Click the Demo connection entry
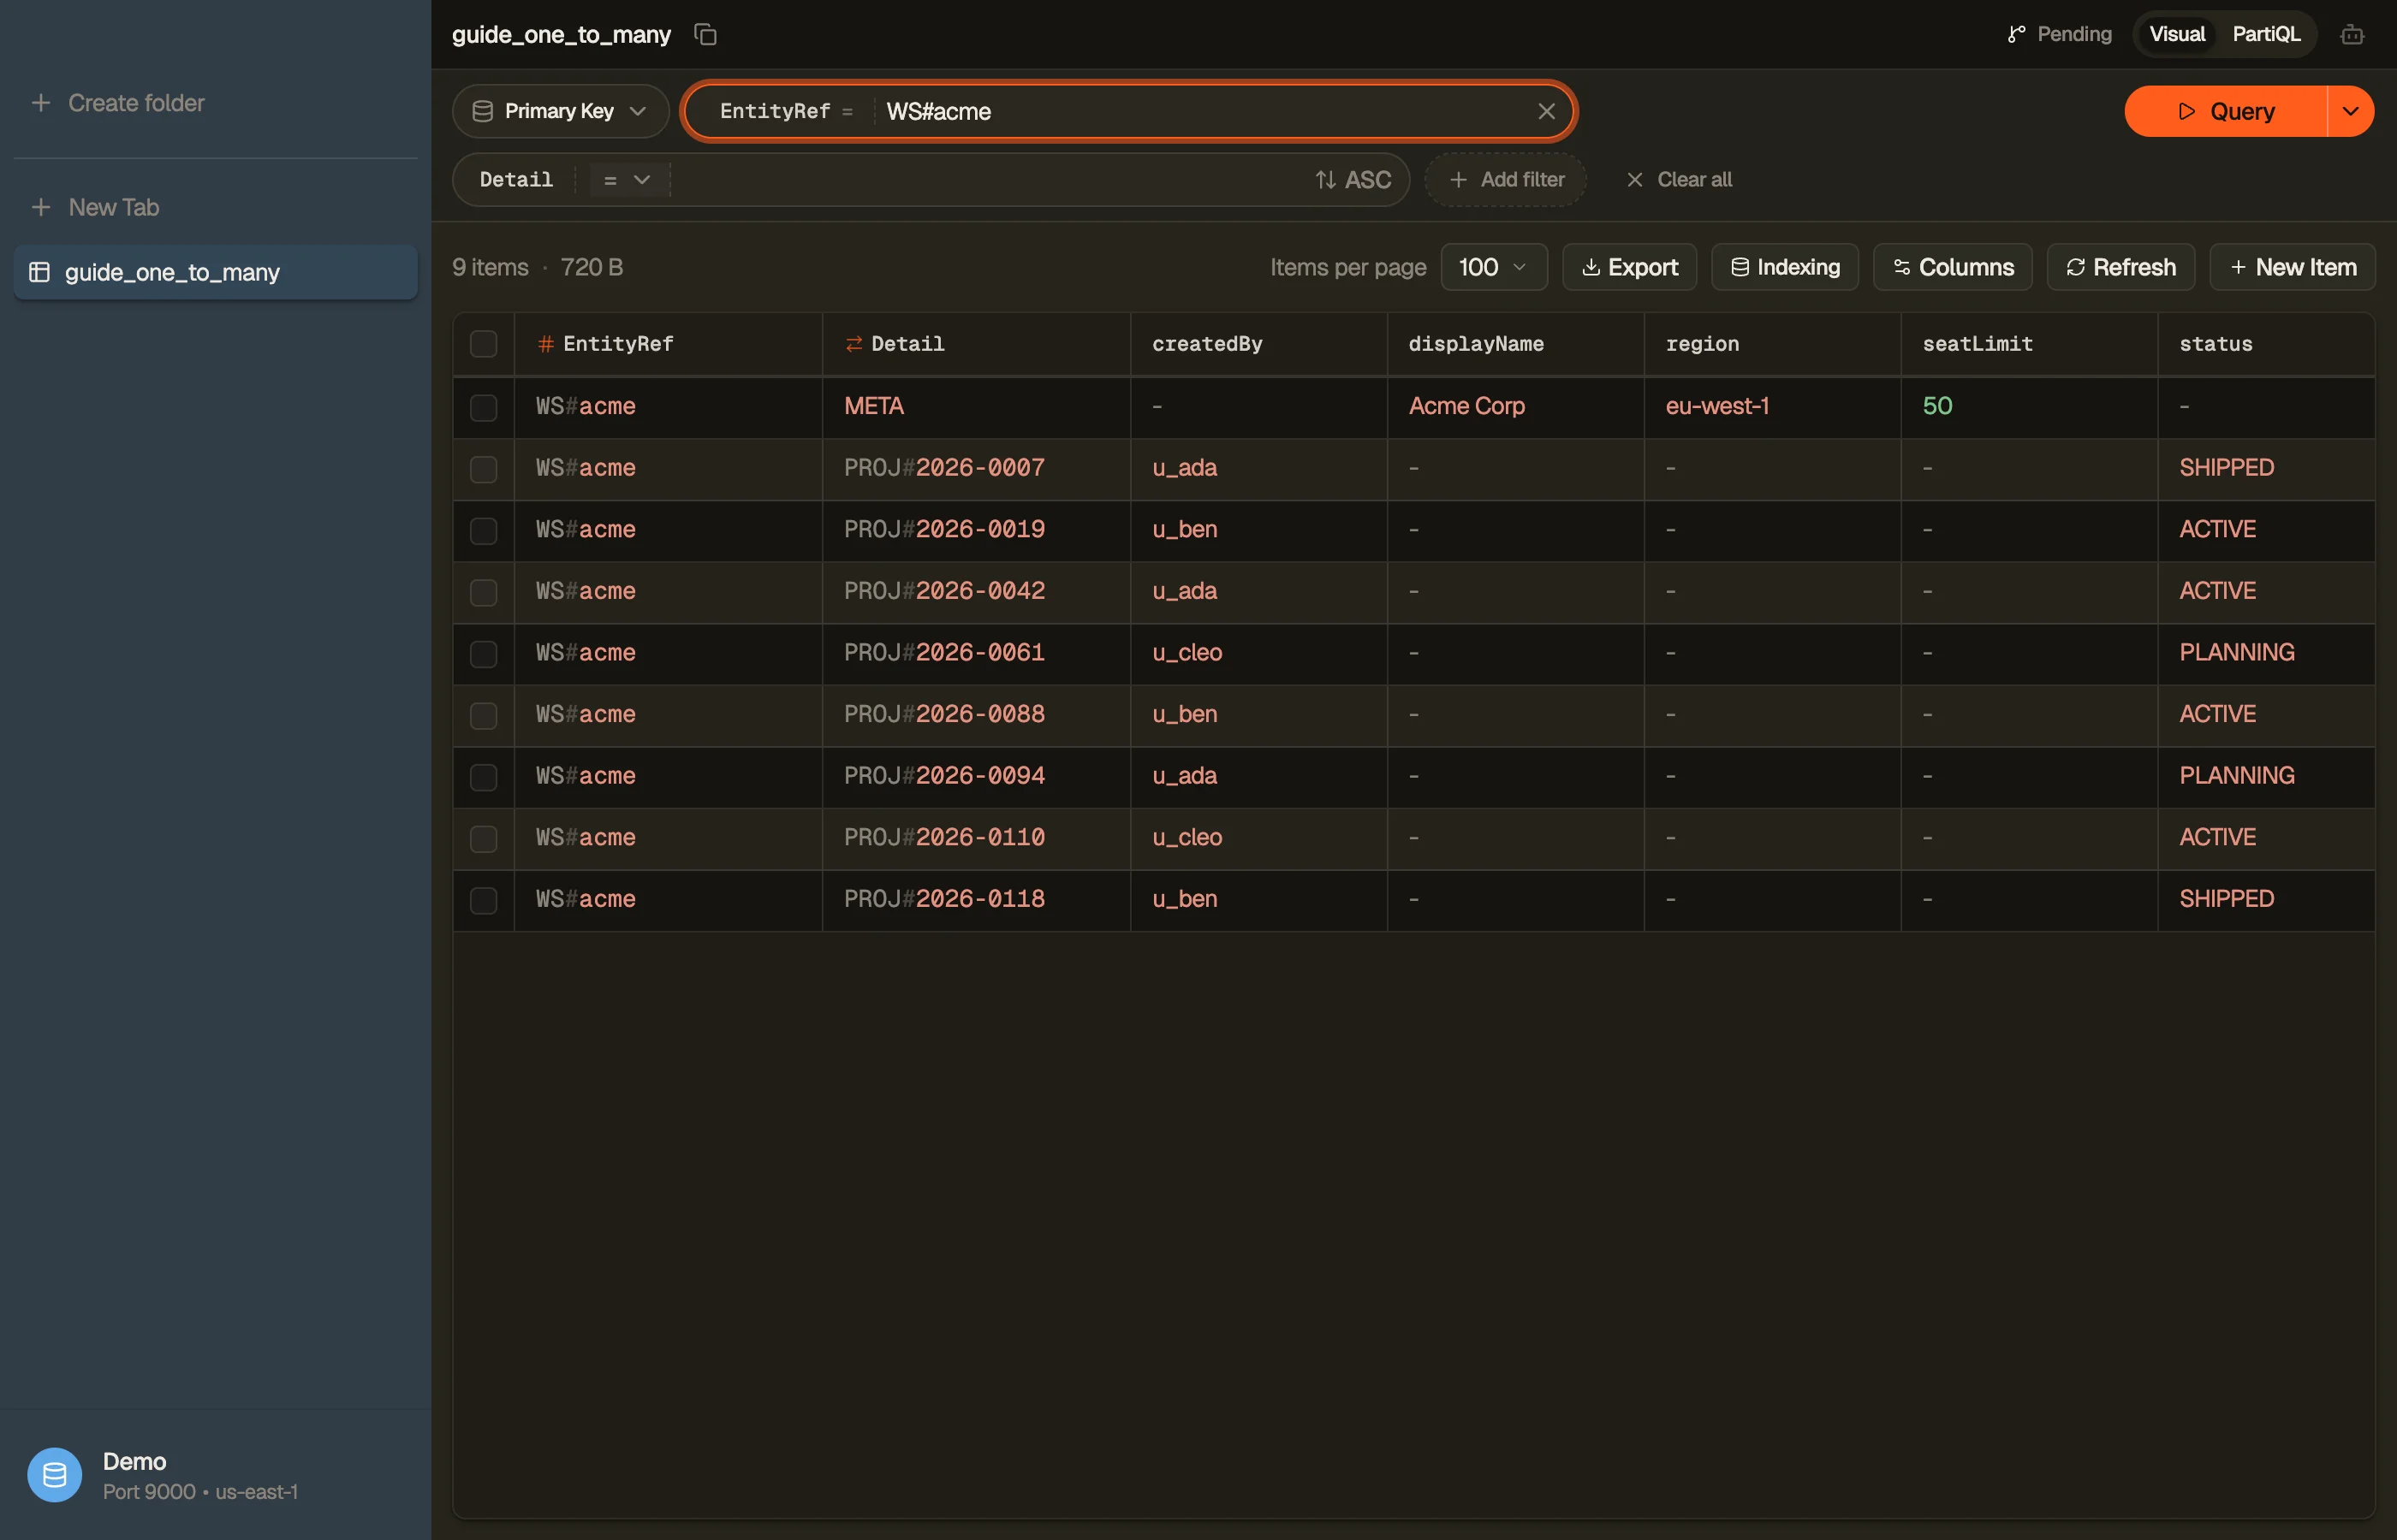Screen dimensions: 2397x1540 coord(215,1475)
